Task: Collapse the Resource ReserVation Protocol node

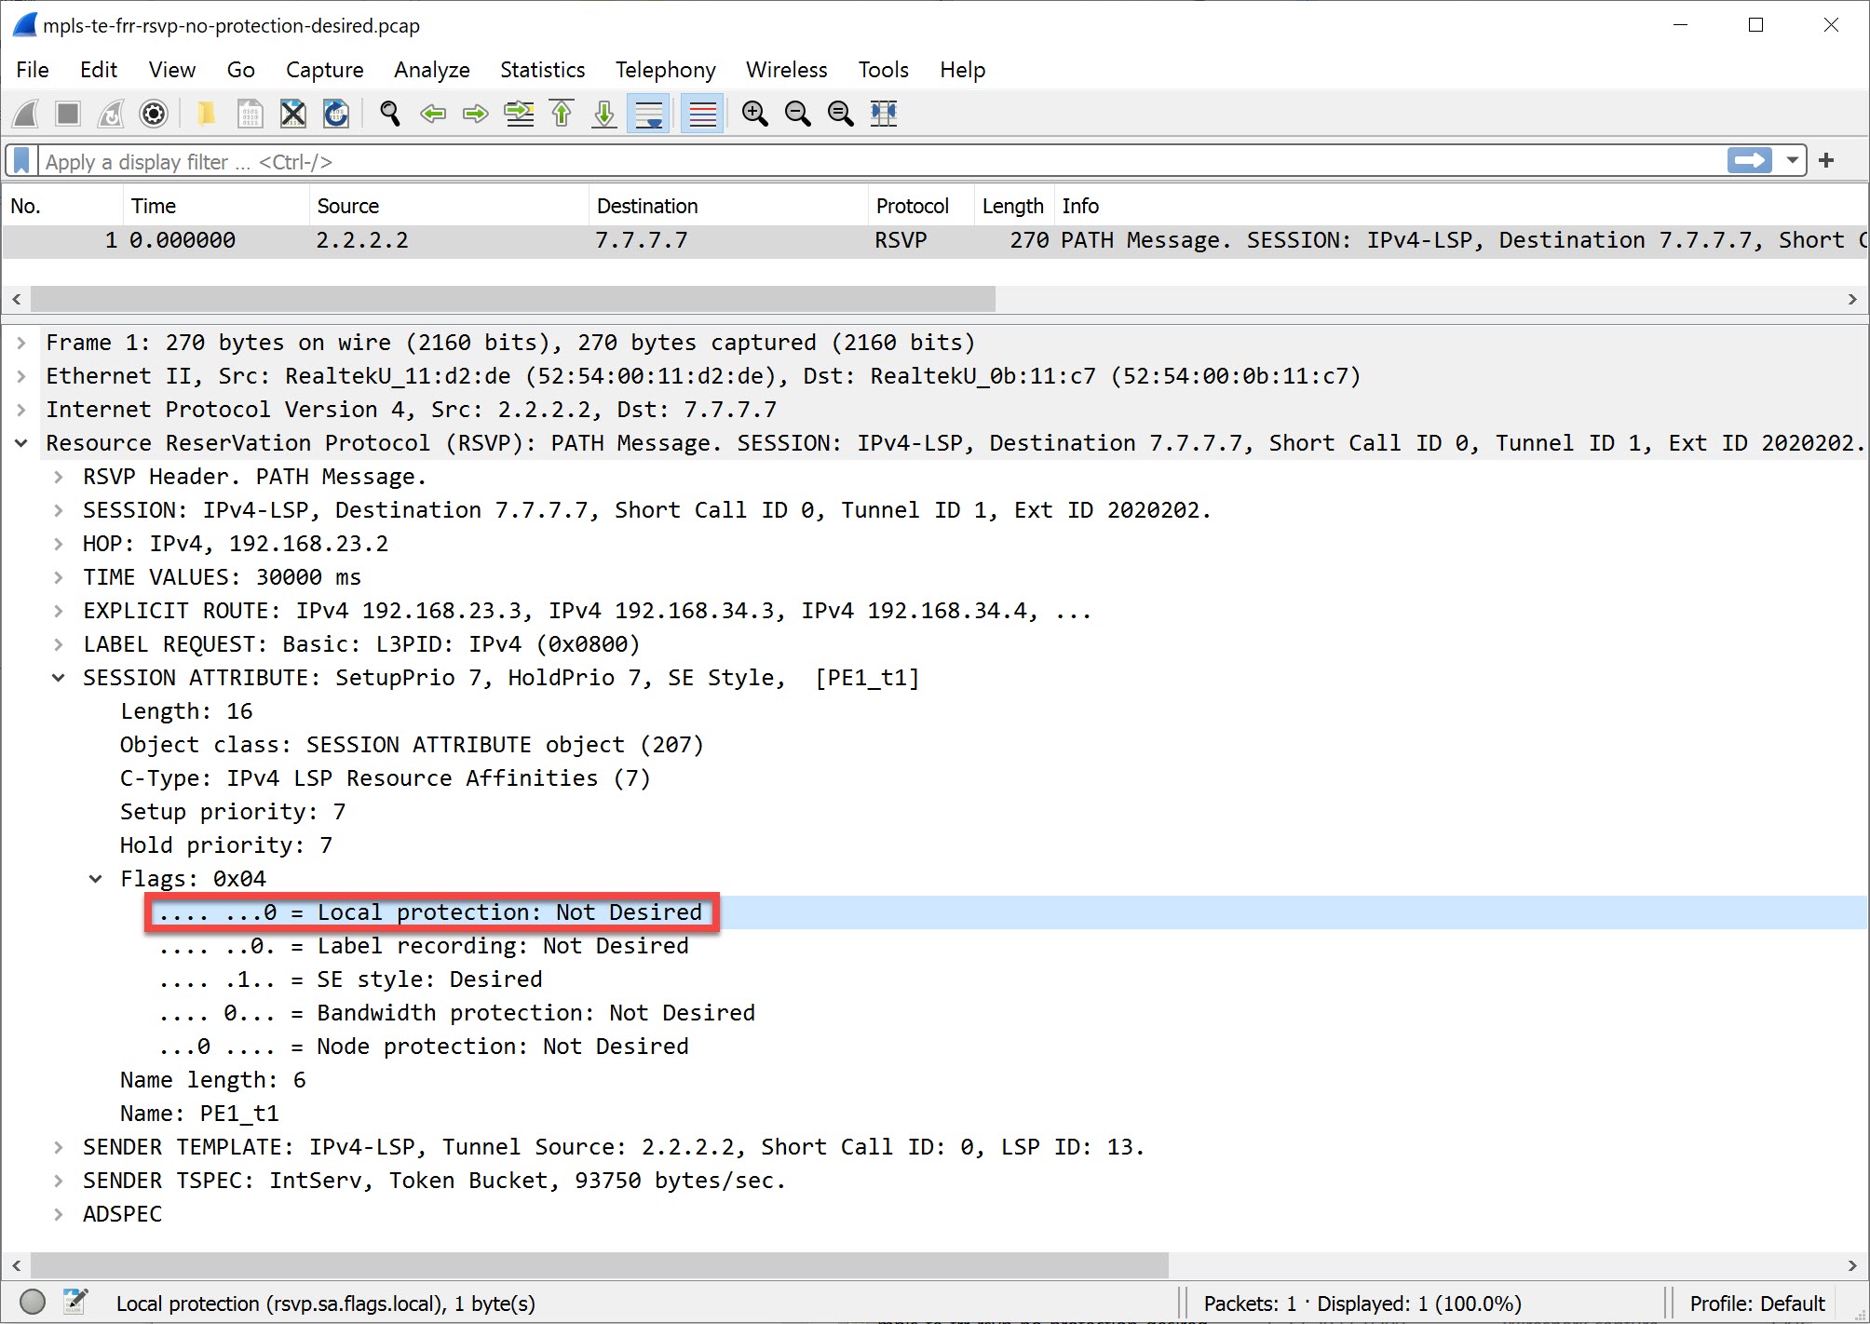Action: (20, 443)
